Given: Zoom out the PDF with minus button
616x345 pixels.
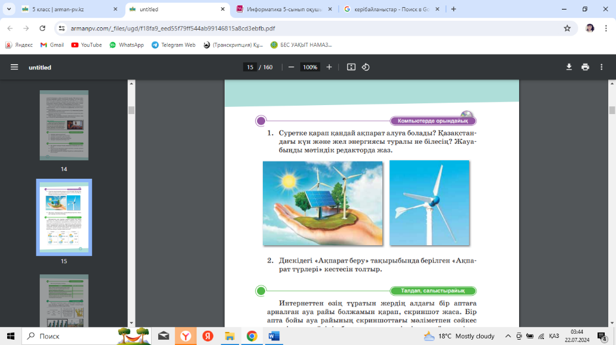Looking at the screenshot, I should pyautogui.click(x=291, y=67).
